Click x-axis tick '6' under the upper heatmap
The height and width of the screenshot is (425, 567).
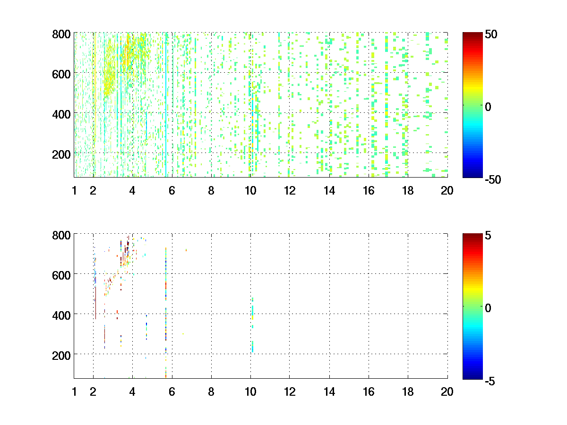tap(172, 191)
